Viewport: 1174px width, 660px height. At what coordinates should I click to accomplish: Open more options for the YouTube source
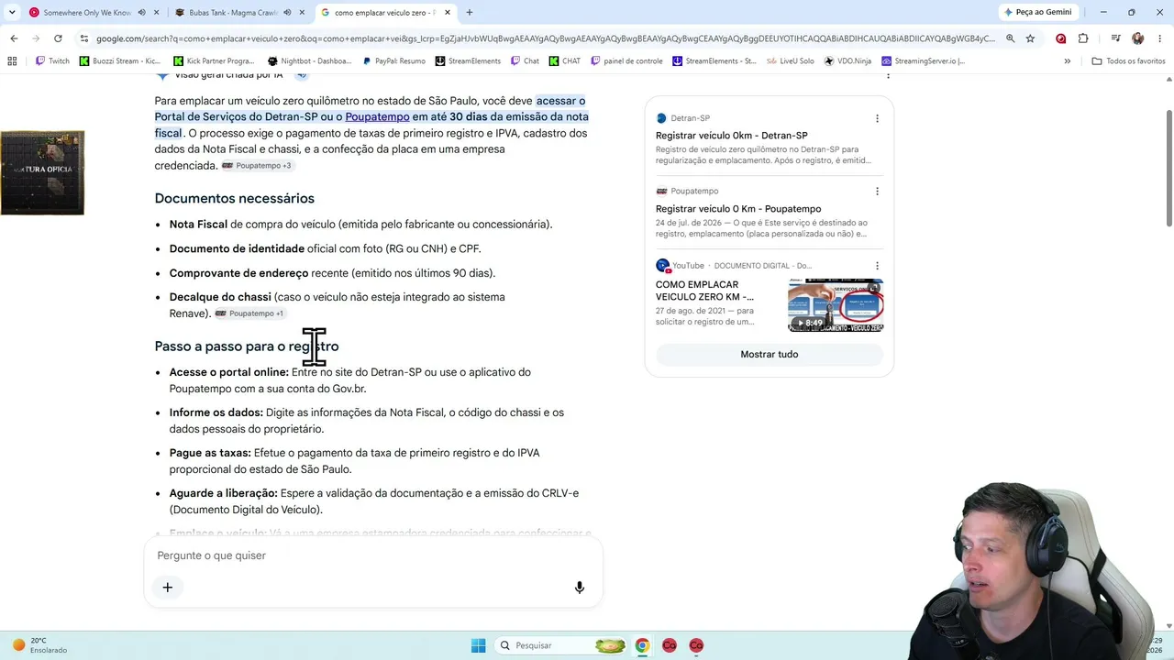877,266
